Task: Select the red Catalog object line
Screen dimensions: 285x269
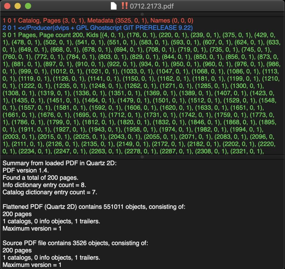Action: click(98, 21)
